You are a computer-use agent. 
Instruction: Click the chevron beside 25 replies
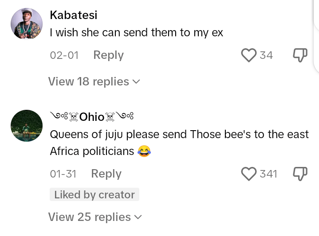tap(138, 217)
